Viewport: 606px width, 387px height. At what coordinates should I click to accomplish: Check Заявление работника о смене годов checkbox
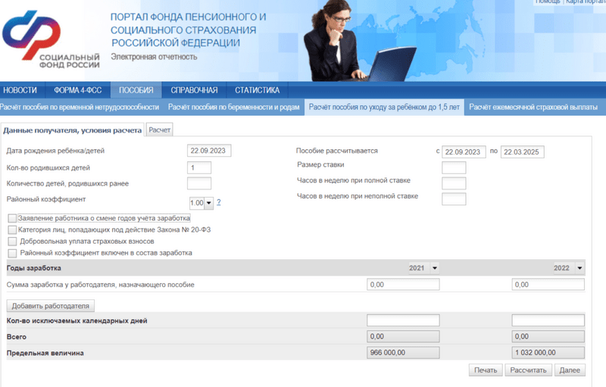pyautogui.click(x=12, y=218)
